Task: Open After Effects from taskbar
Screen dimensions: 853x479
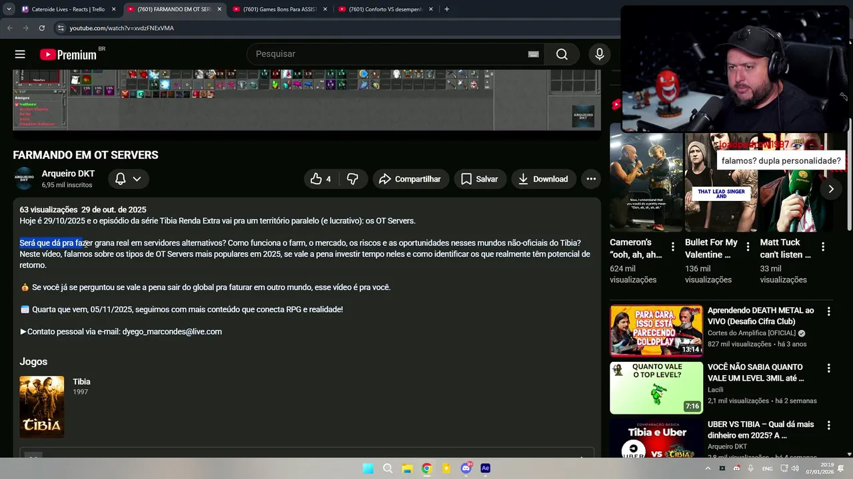Action: tap(485, 468)
